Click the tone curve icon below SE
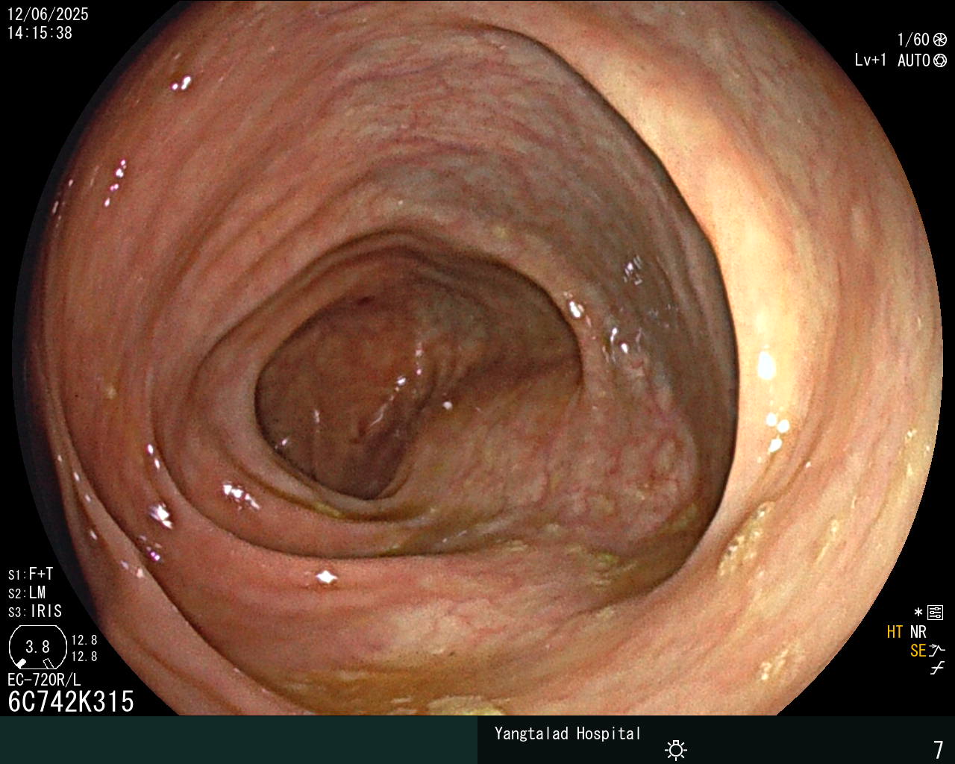 coord(937,668)
